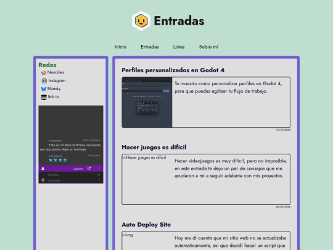Open the Listas nav item
This screenshot has height=250, width=333.
tap(179, 47)
